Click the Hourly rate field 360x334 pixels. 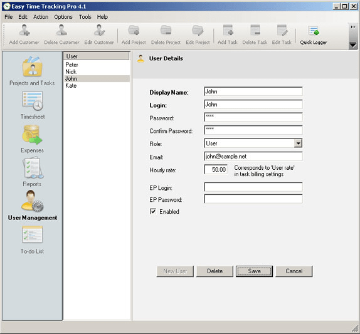tap(216, 169)
